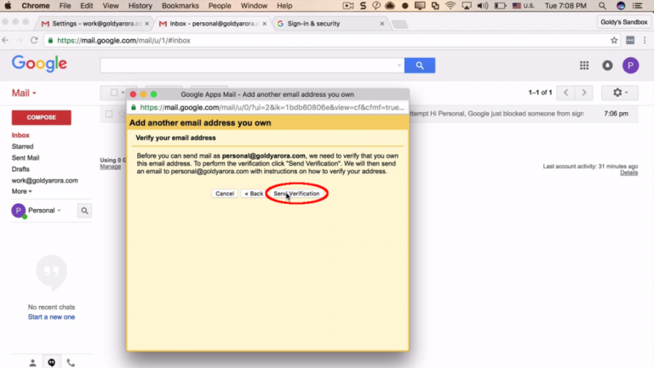The width and height of the screenshot is (654, 368).
Task: Open the People menu
Action: pos(220,6)
